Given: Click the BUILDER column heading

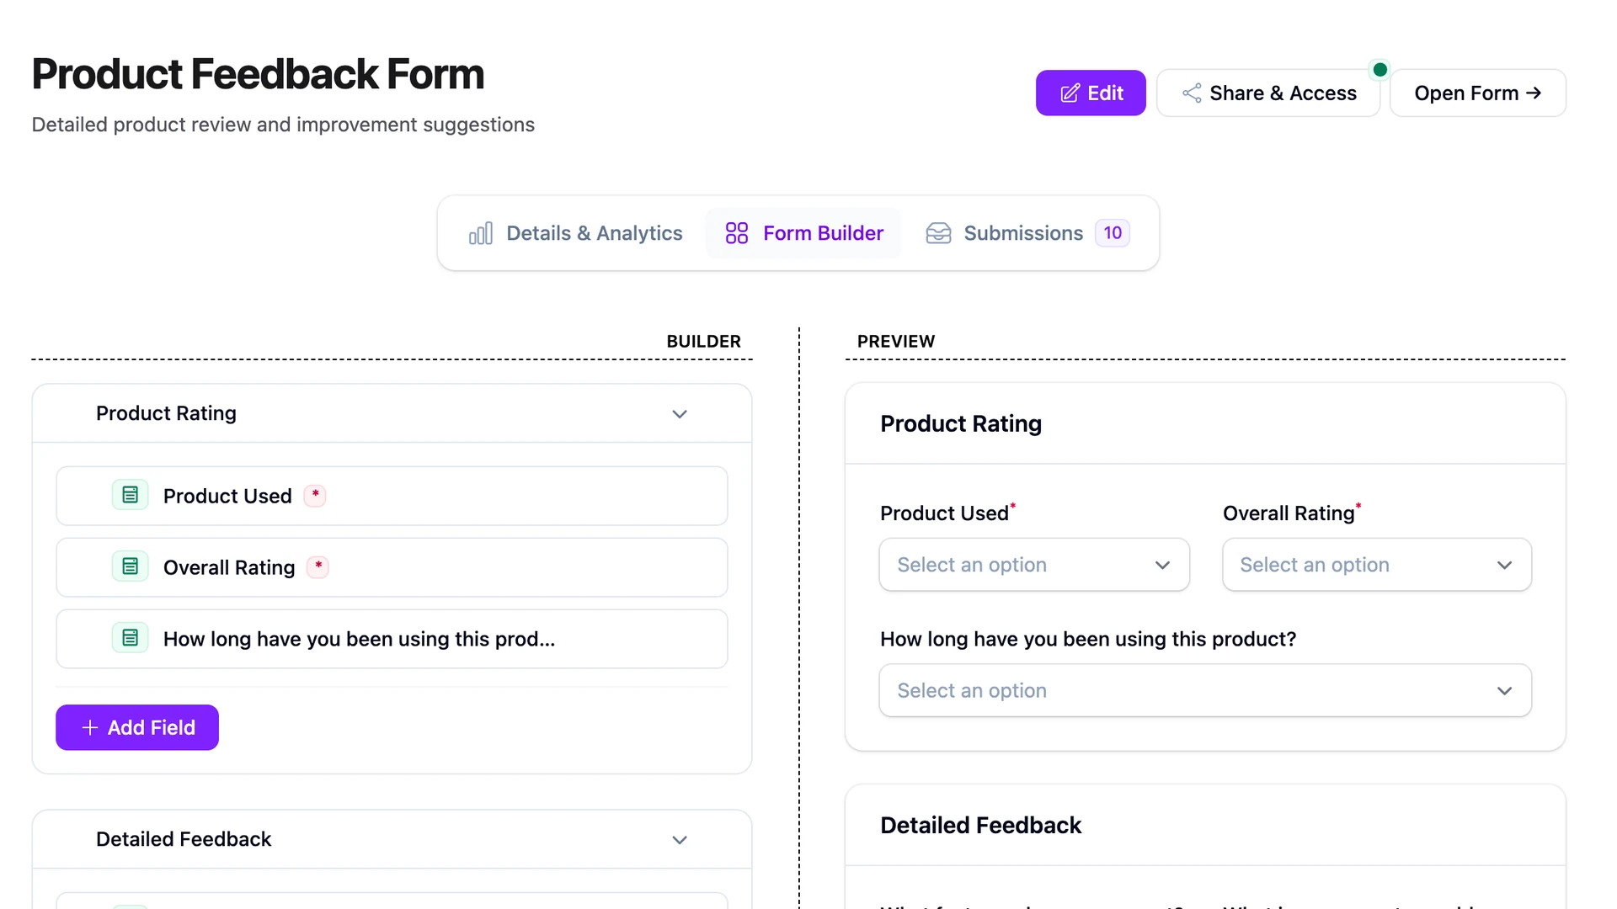Looking at the screenshot, I should pyautogui.click(x=703, y=341).
